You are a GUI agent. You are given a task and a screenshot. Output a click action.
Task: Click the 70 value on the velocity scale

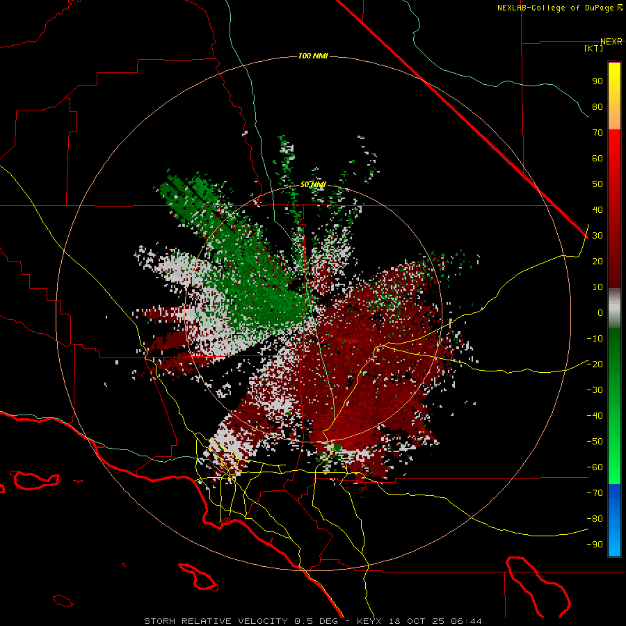coord(597,133)
